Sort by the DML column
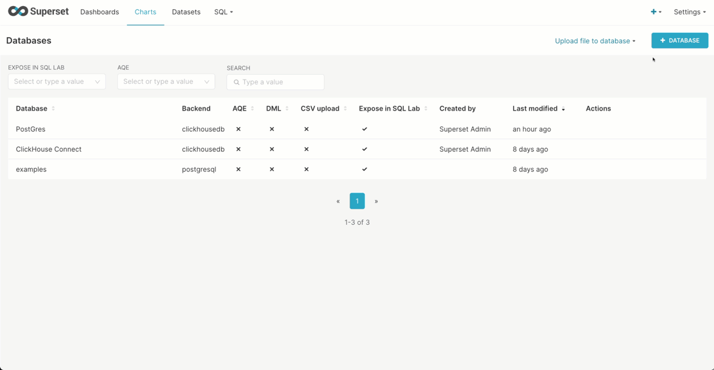Image resolution: width=714 pixels, height=370 pixels. point(277,108)
